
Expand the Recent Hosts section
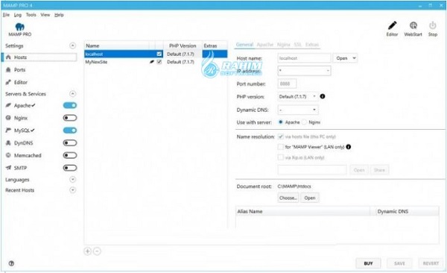[x=73, y=190]
